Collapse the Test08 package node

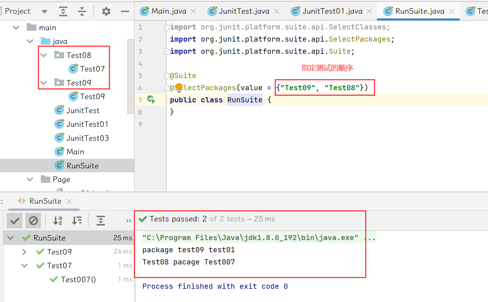click(x=44, y=55)
